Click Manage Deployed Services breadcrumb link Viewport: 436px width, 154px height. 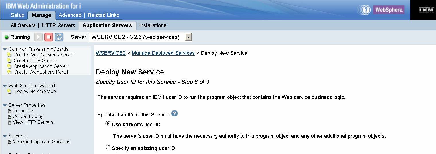click(163, 53)
